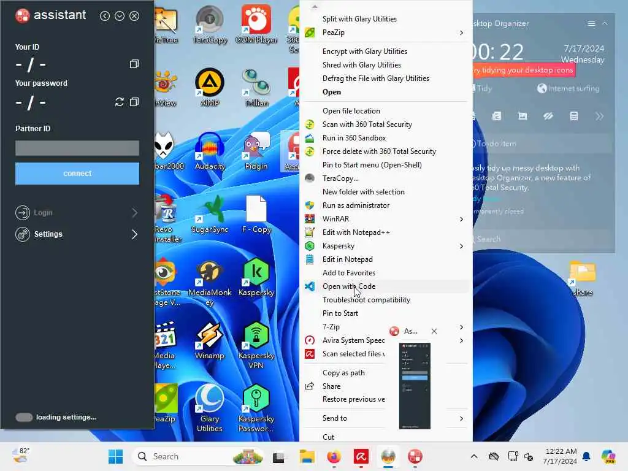Open File Explorer from the taskbar
628x471 pixels.
307,456
